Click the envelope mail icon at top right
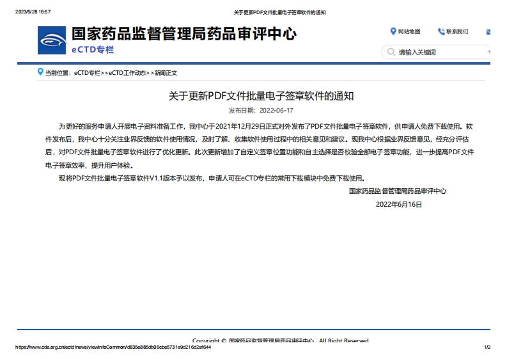Viewport: 507px width, 359px height. [x=488, y=31]
